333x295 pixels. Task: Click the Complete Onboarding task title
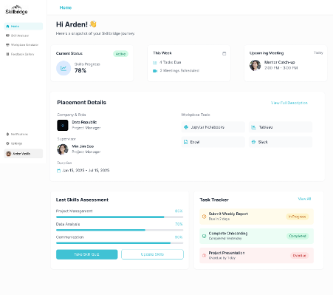coord(228,233)
